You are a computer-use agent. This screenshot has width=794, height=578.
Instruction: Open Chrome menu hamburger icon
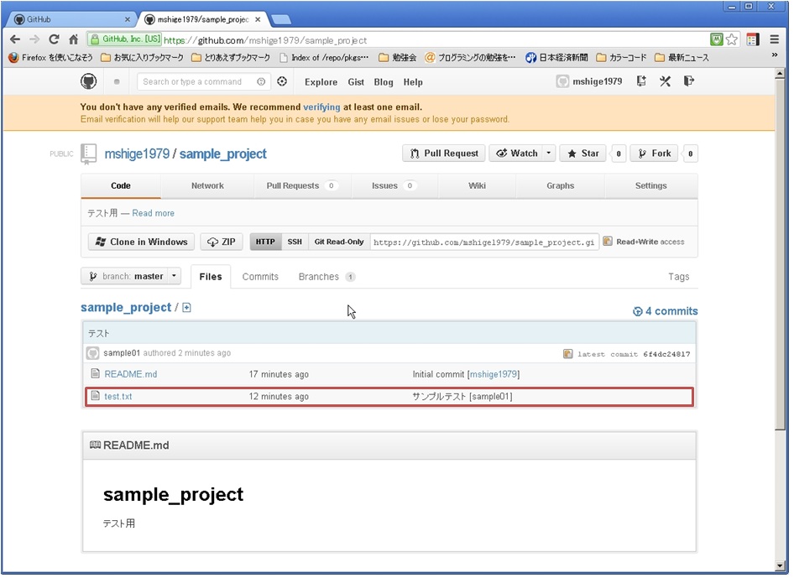774,39
